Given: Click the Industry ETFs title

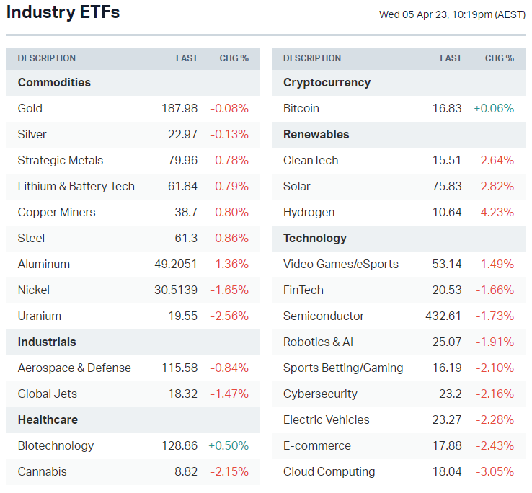Looking at the screenshot, I should [63, 12].
